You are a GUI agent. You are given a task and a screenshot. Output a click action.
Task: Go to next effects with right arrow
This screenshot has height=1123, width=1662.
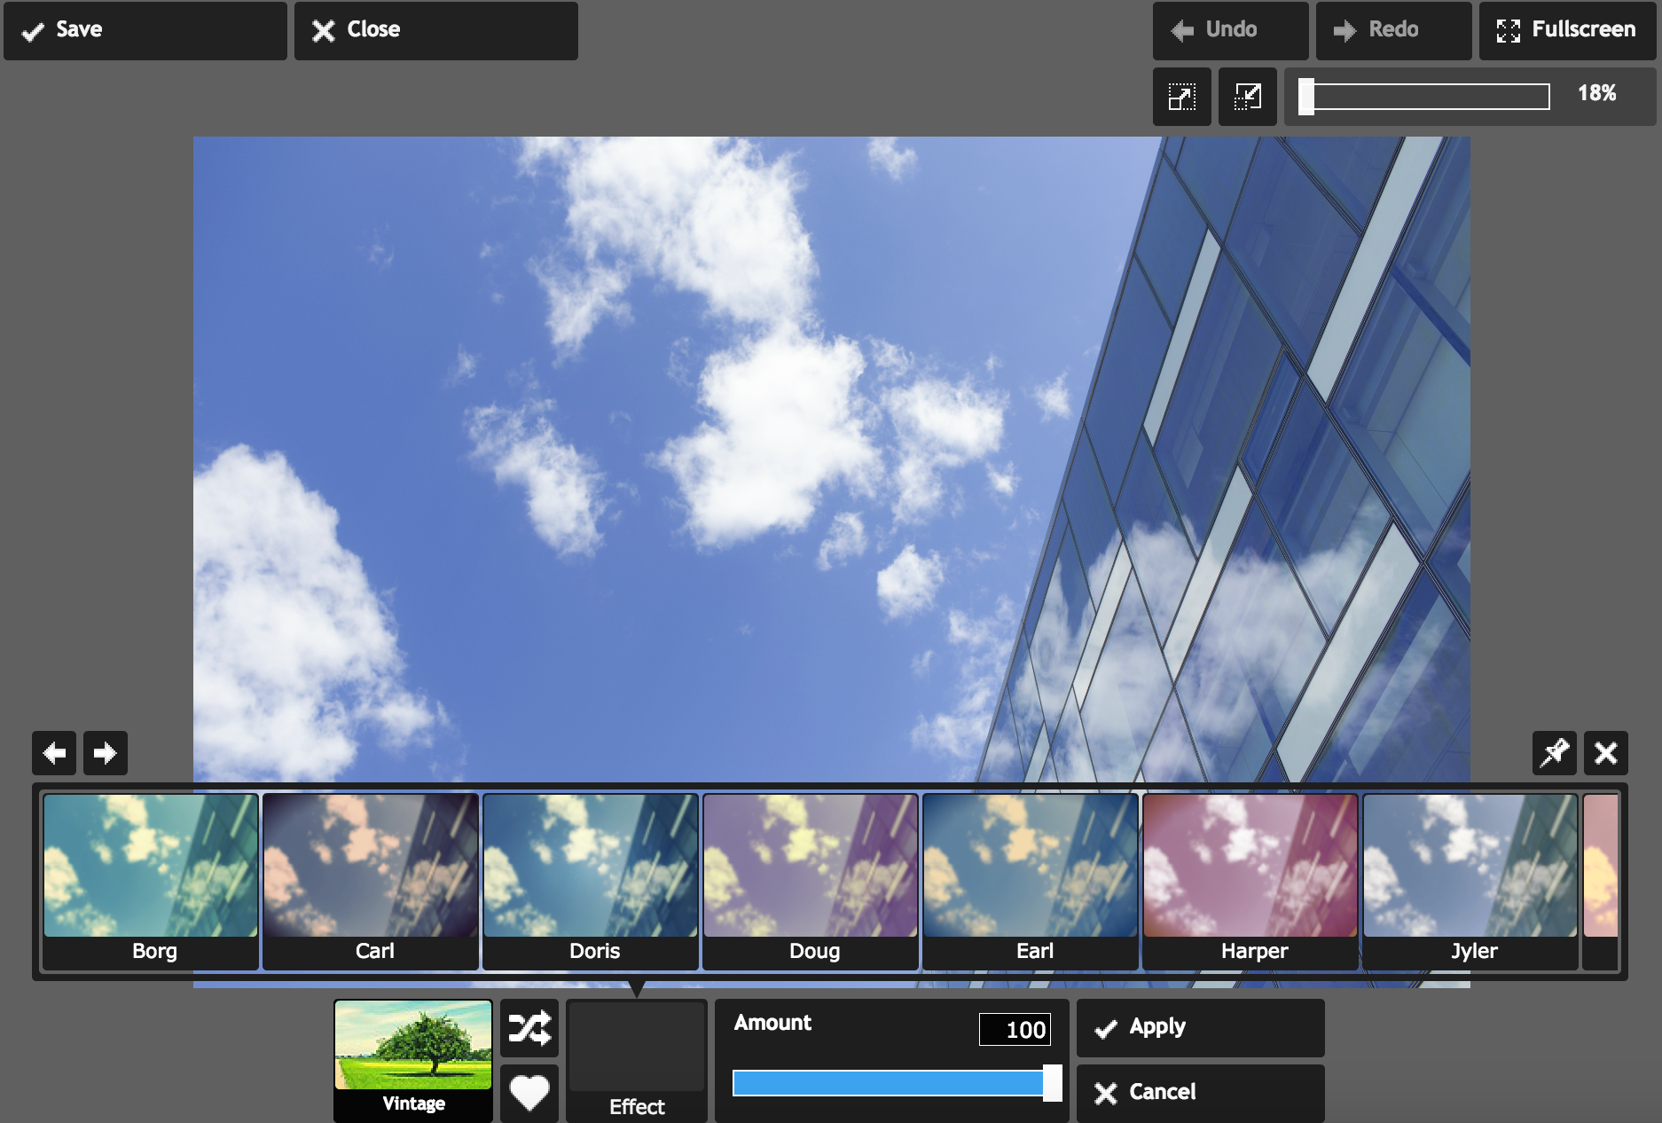pyautogui.click(x=106, y=754)
